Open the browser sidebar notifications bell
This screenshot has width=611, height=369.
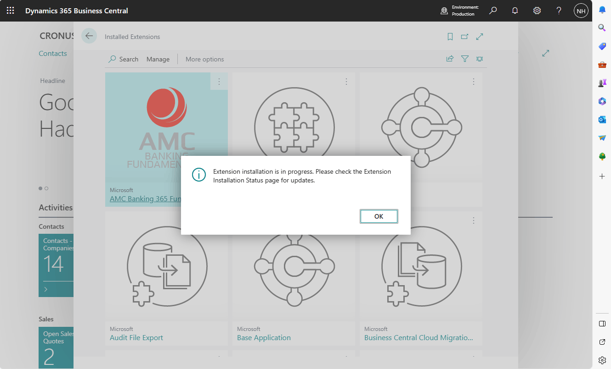(x=602, y=10)
